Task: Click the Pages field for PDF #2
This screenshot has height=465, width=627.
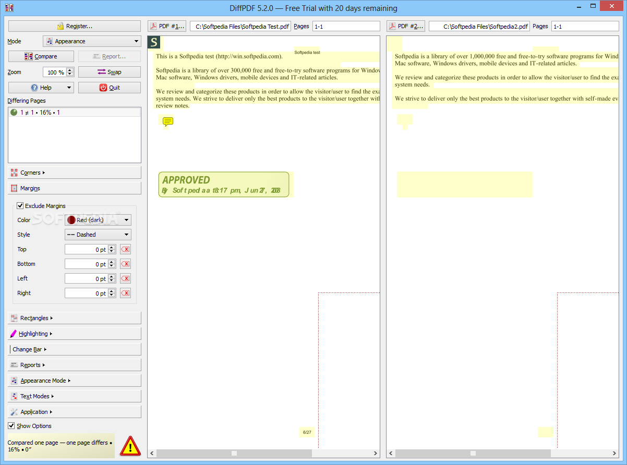Action: 585,26
